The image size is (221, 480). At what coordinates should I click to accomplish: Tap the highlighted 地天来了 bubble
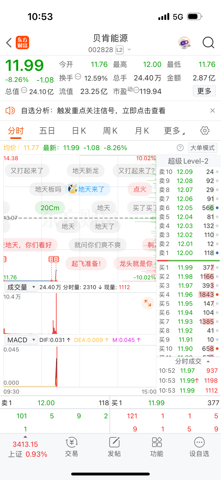(x=88, y=189)
